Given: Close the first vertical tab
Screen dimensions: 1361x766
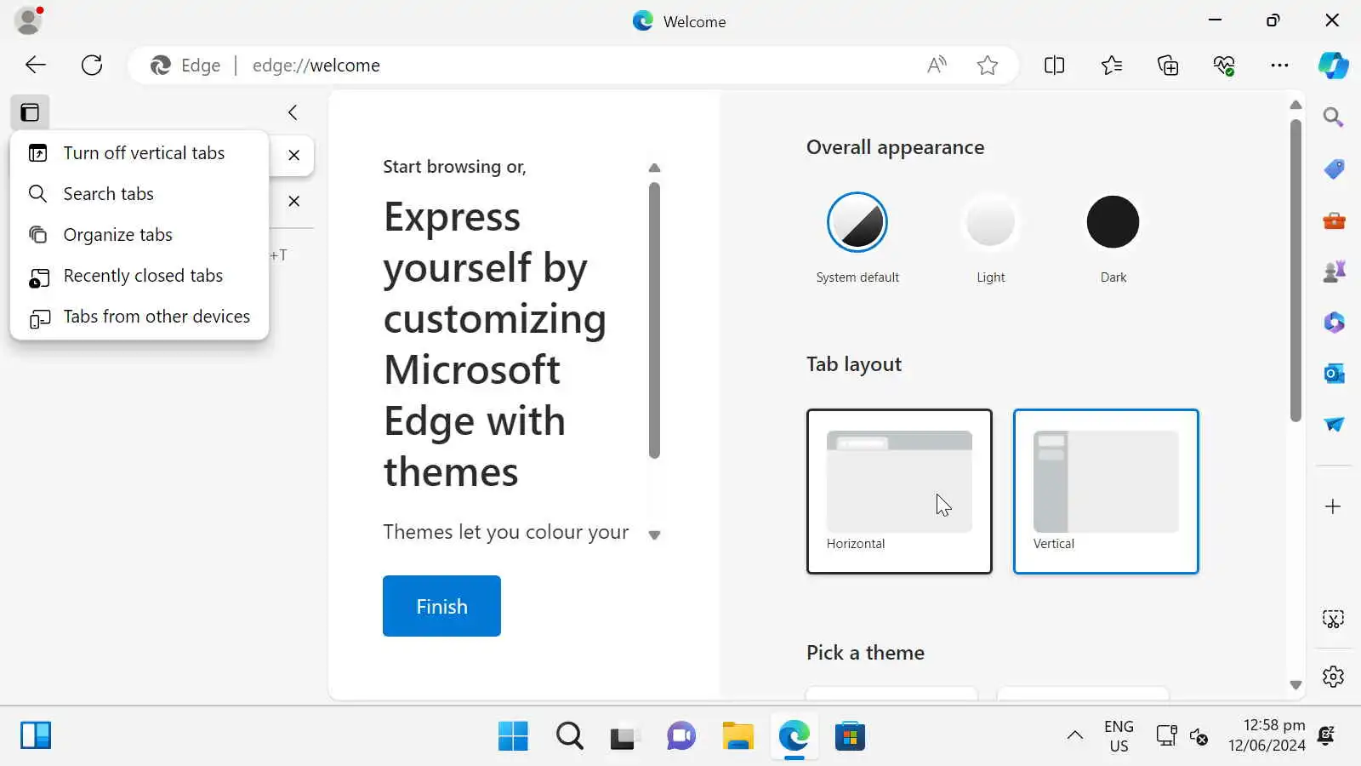Looking at the screenshot, I should (x=293, y=155).
